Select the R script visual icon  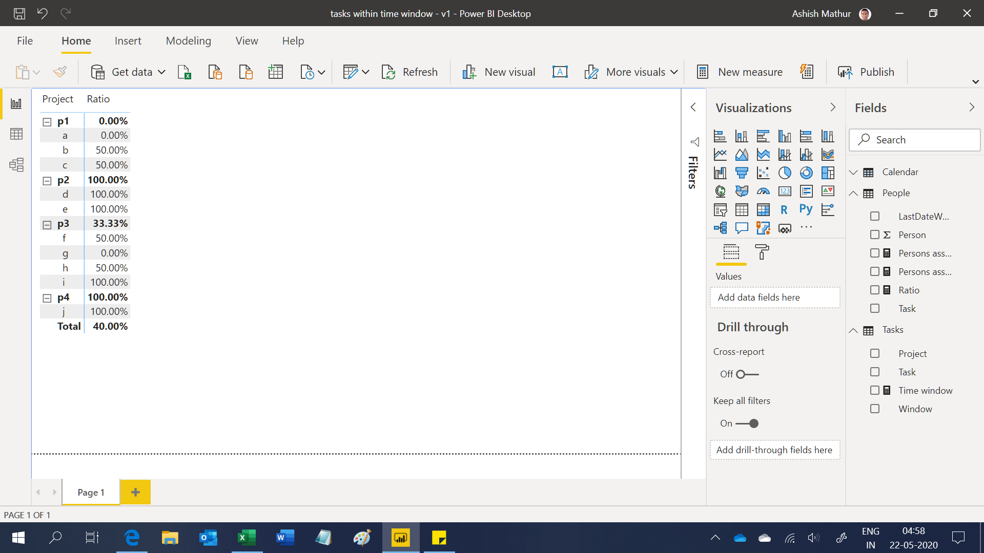tap(785, 209)
